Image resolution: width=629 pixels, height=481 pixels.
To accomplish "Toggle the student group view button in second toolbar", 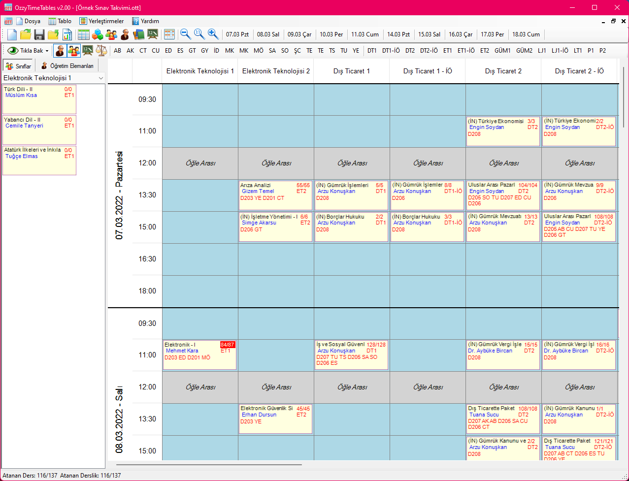I will [74, 50].
